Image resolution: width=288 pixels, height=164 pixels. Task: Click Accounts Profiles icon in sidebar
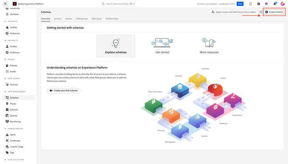pos(7,28)
